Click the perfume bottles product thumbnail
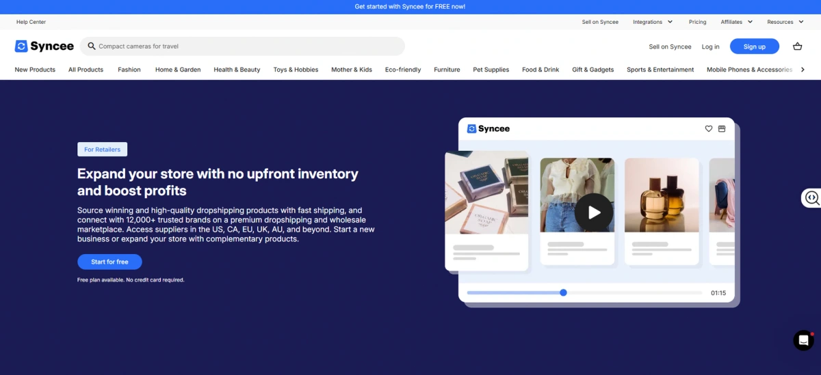The image size is (821, 375). coord(662,195)
